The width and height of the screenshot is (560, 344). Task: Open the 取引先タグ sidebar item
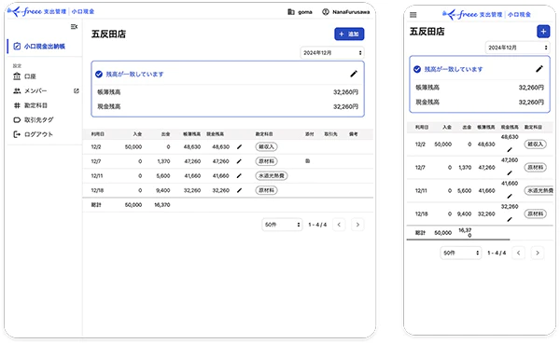point(34,120)
